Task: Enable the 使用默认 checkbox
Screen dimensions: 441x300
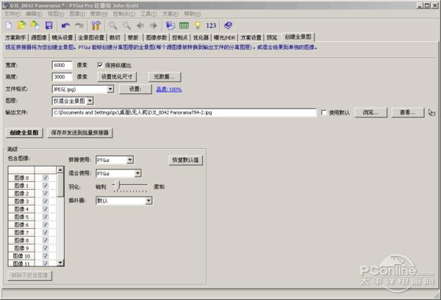Action: [x=324, y=112]
